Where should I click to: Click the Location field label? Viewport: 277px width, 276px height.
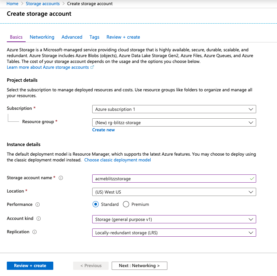tap(15, 191)
